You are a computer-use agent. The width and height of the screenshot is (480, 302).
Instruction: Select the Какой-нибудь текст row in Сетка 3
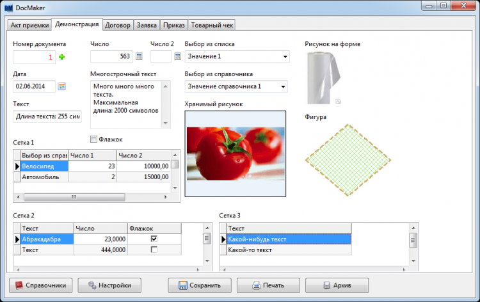289,239
